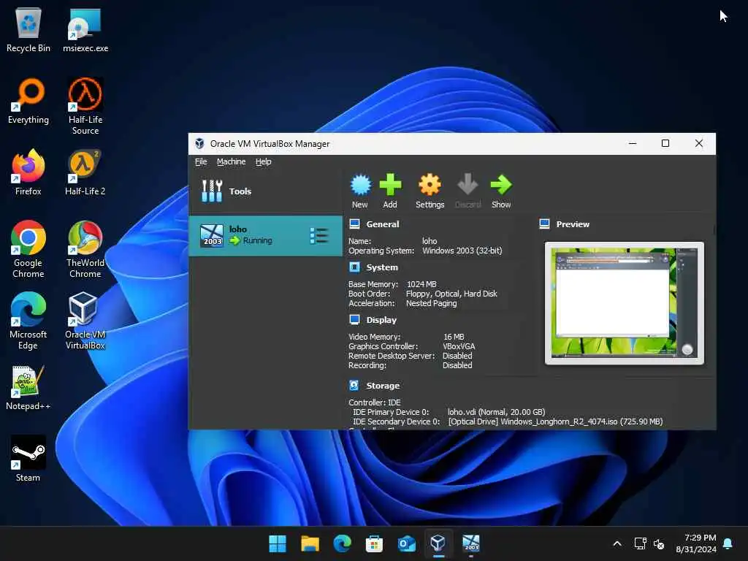Image resolution: width=748 pixels, height=561 pixels.
Task: Open Outlook from the taskbar
Action: [406, 543]
